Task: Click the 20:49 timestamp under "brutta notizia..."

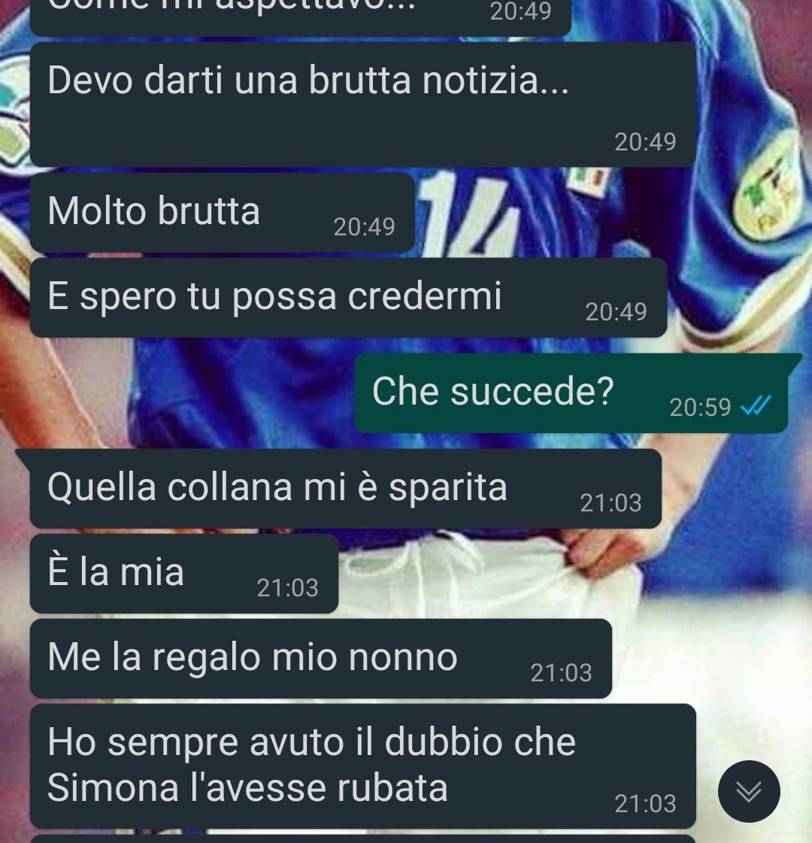Action: [x=645, y=142]
